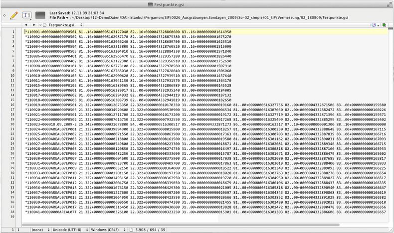Click the Festpunkte.gsi window title text
The width and height of the screenshot is (394, 233).
pos(169,4)
